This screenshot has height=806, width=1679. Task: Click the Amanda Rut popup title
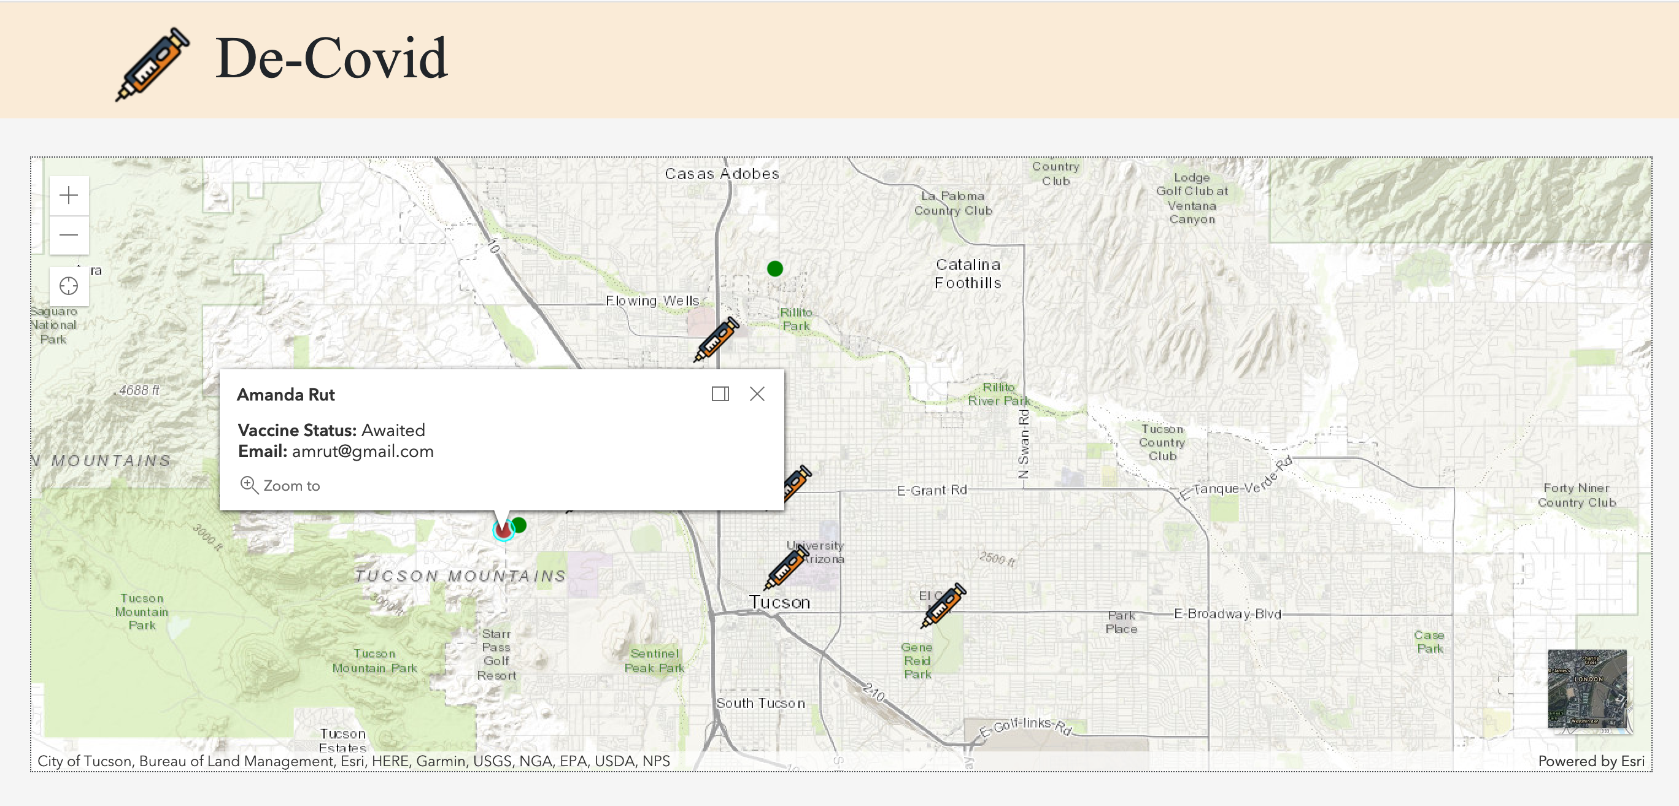285,394
